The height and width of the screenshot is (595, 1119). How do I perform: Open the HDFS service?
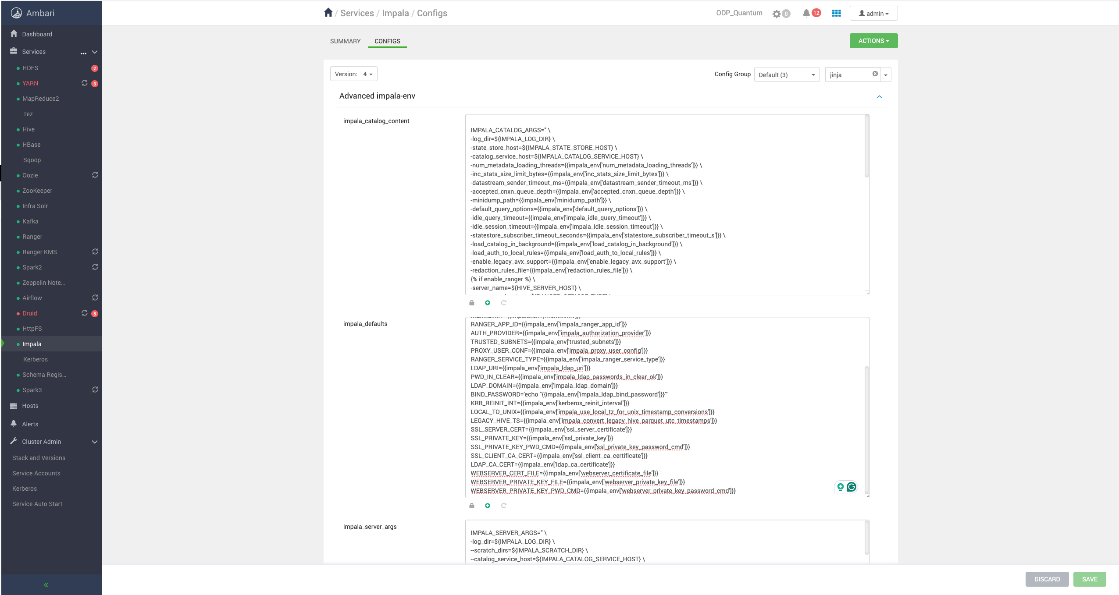(30, 68)
